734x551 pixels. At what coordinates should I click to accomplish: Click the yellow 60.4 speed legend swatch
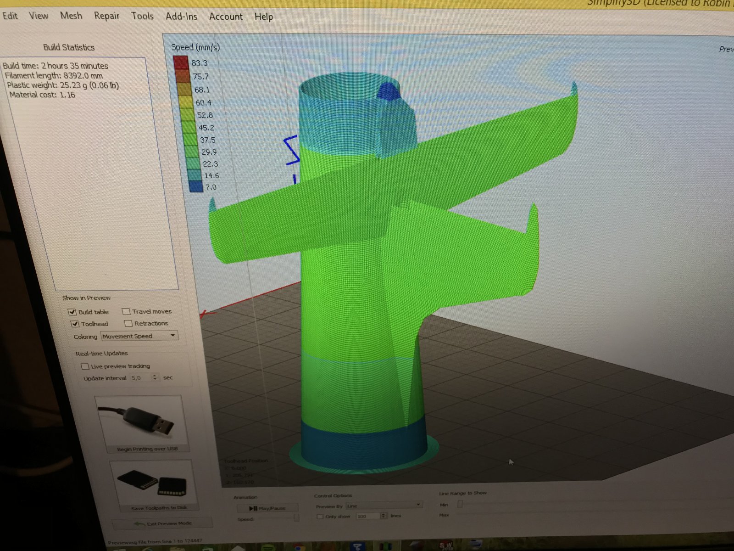pyautogui.click(x=186, y=102)
